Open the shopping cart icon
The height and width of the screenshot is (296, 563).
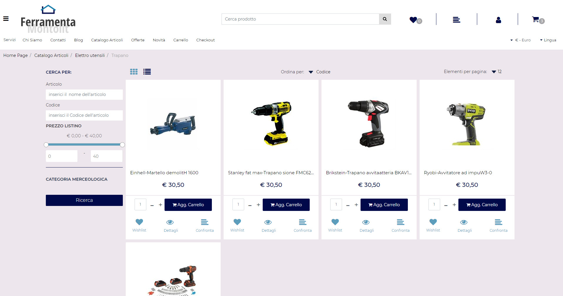(x=536, y=19)
